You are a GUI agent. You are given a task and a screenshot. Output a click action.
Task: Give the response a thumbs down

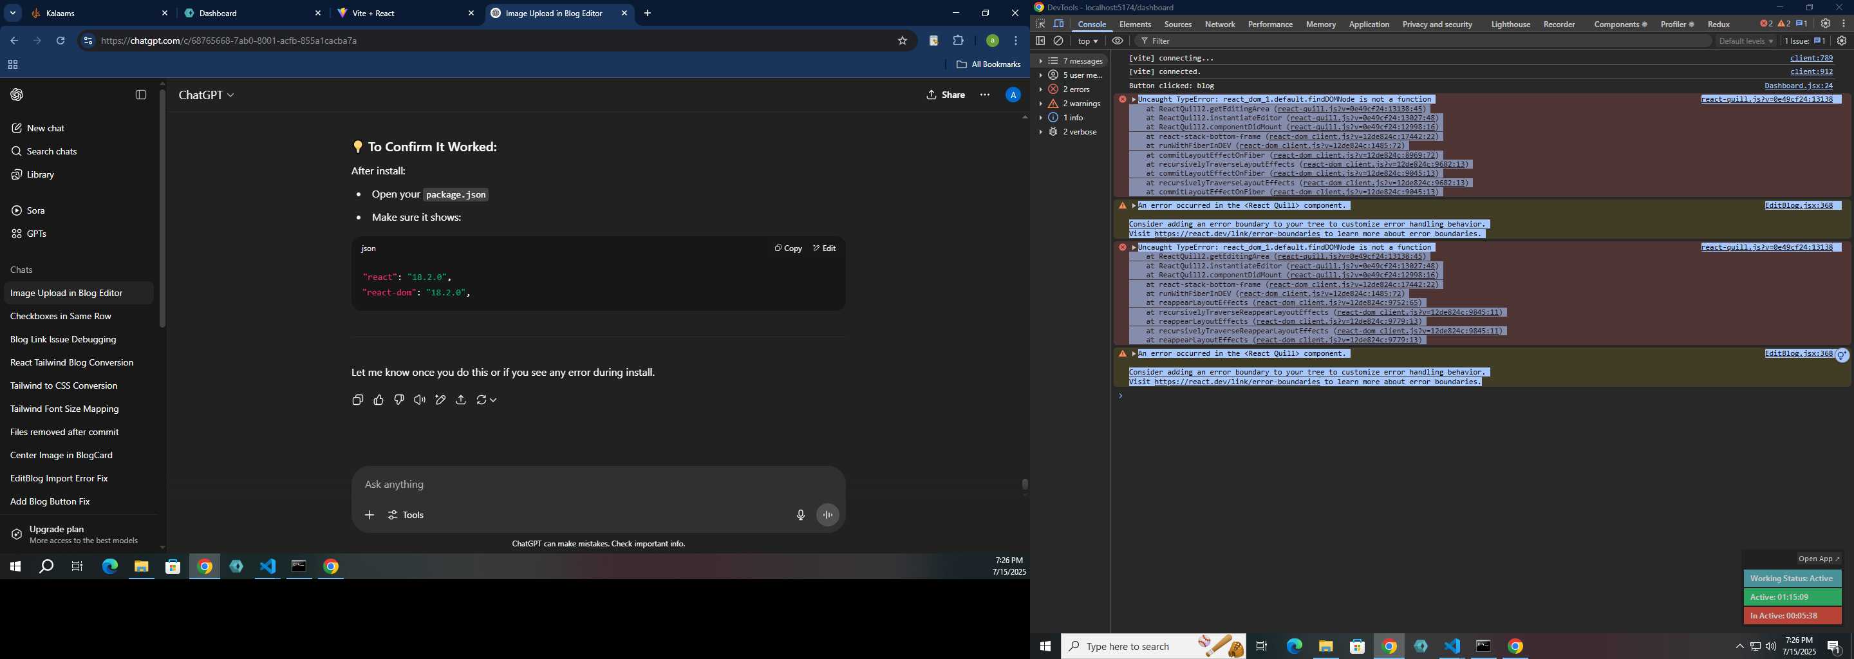398,400
